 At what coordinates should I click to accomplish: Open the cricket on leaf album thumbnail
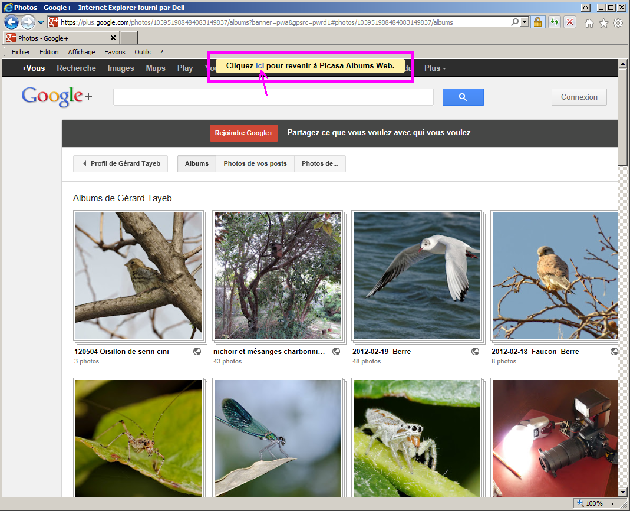click(x=138, y=438)
